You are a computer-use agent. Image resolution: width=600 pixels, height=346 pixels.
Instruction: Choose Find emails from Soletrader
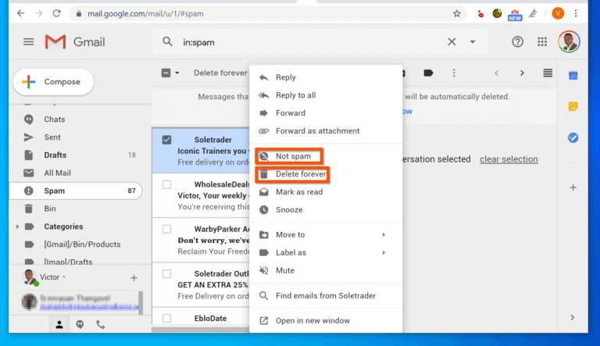pos(326,296)
